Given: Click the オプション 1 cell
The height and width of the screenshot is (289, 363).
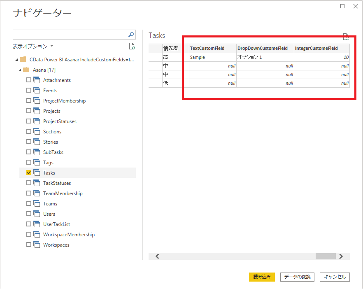Looking at the screenshot, I should (x=265, y=57).
